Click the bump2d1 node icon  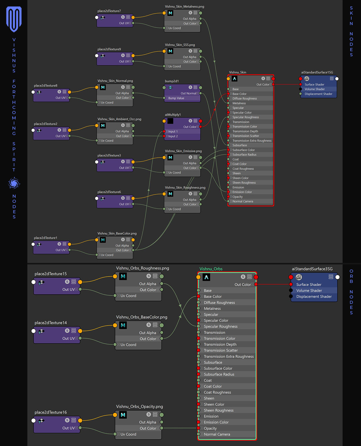170,88
